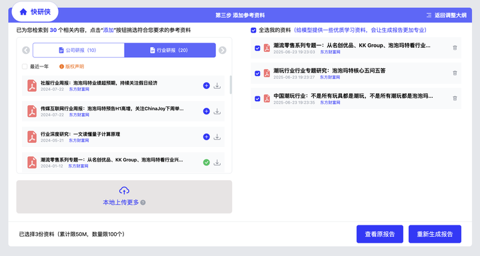Click 本地上传更多 upload area text
The height and width of the screenshot is (256, 480).
pos(121,202)
